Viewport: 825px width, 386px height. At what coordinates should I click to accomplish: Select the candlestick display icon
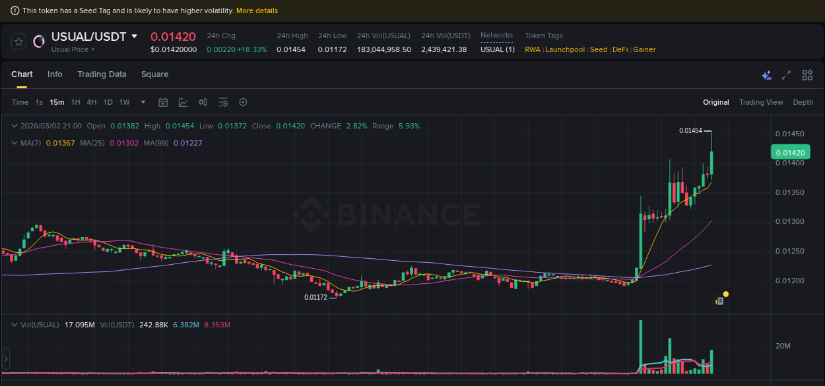click(x=203, y=102)
